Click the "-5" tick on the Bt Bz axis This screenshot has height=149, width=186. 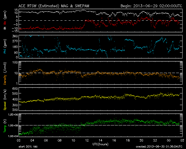pyautogui.click(x=16, y=24)
